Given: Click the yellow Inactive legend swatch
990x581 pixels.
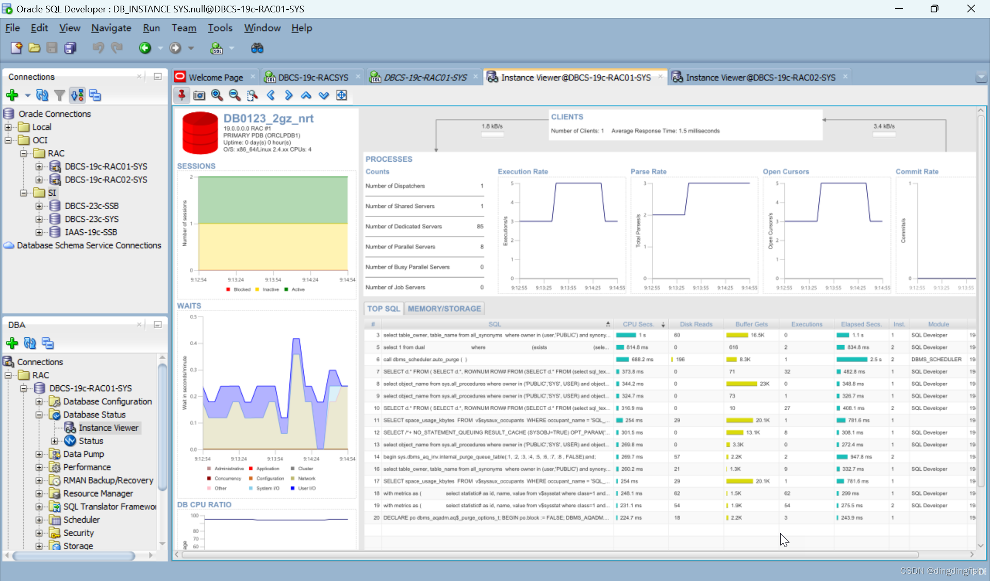Looking at the screenshot, I should pyautogui.click(x=257, y=289).
